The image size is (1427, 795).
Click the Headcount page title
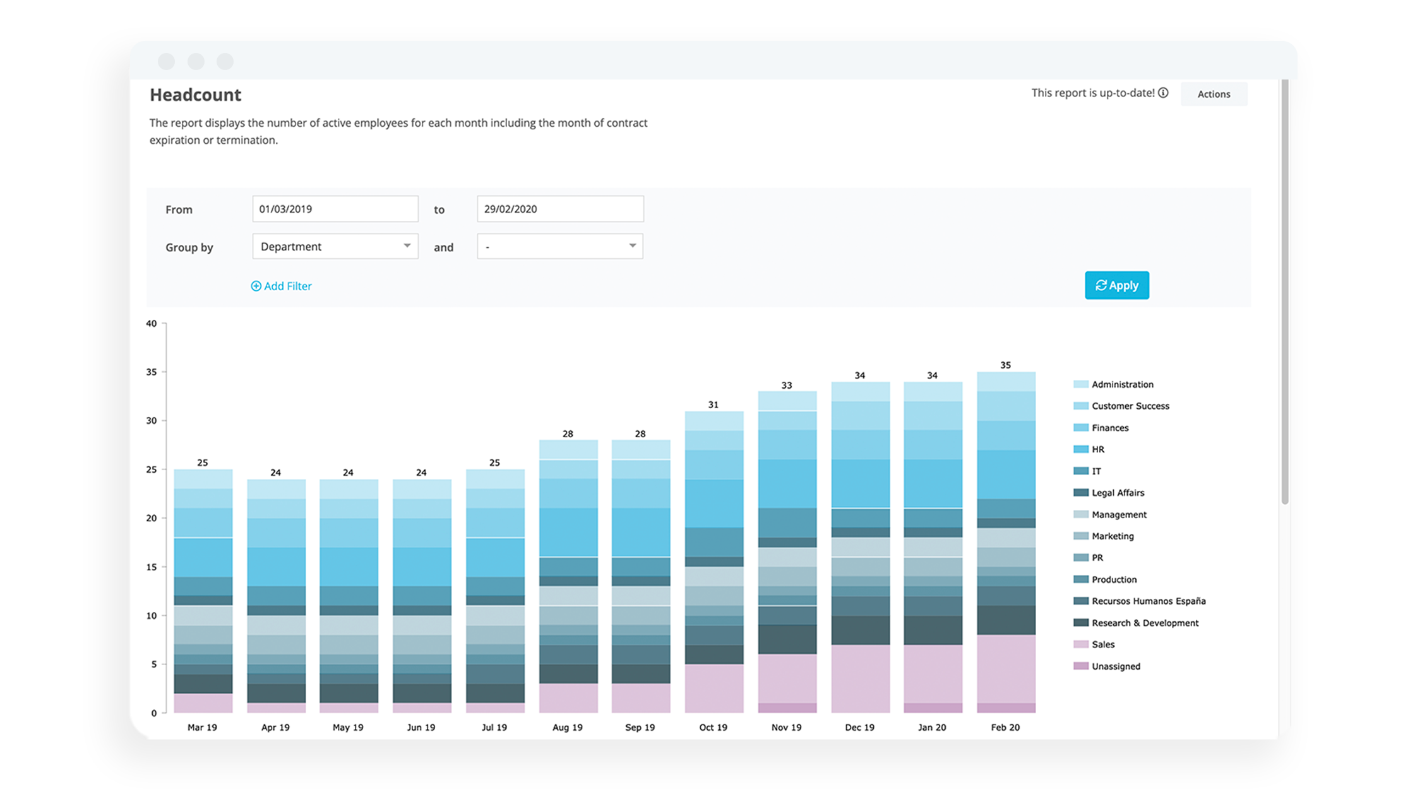[195, 95]
